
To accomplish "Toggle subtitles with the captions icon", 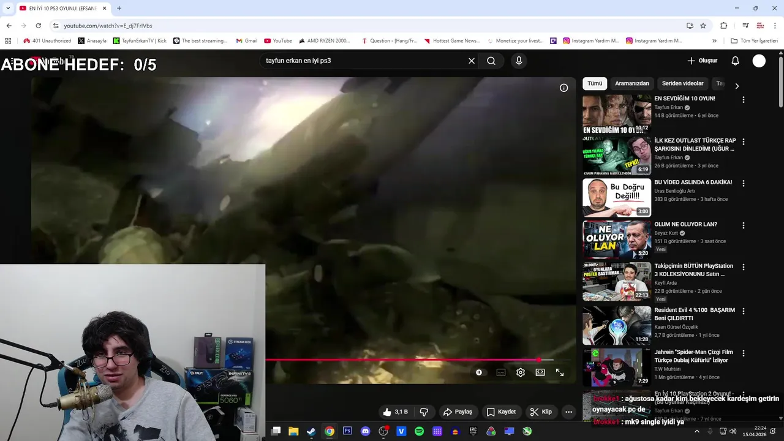I will coord(501,372).
